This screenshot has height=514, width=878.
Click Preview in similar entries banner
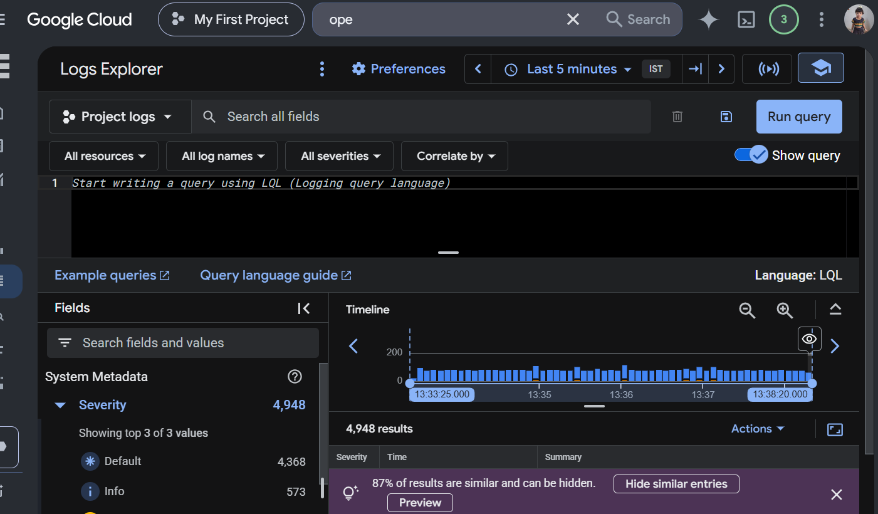tap(420, 503)
